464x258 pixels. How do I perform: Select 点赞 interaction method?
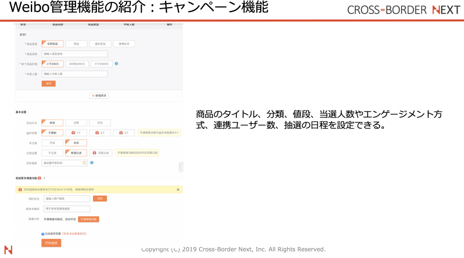[x=76, y=123]
